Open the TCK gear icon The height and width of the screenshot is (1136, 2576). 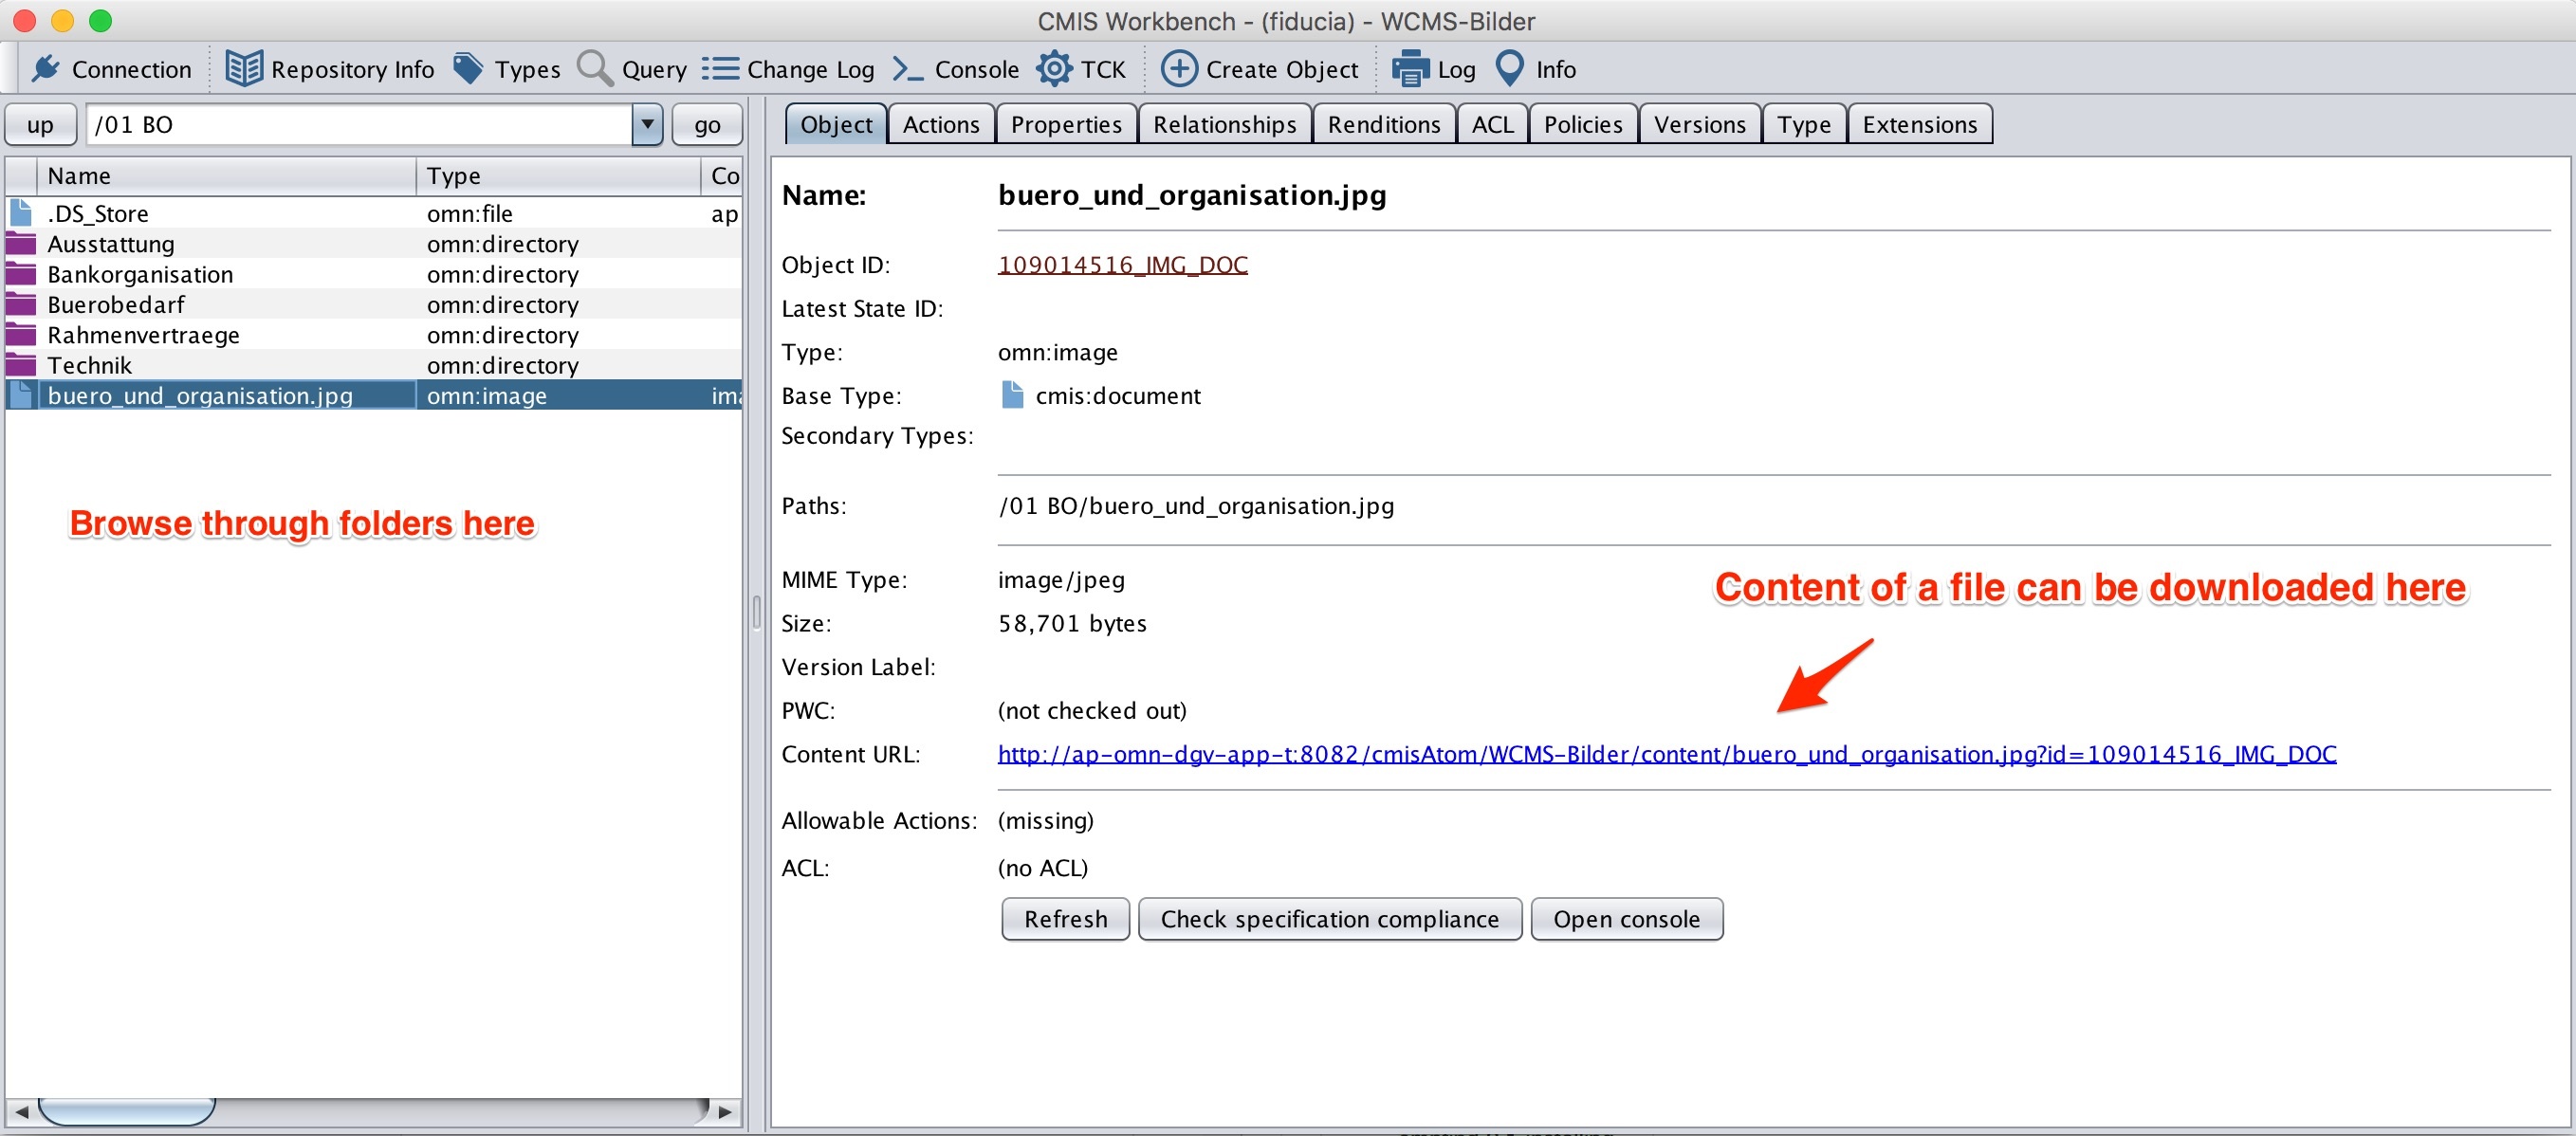pos(1054,68)
